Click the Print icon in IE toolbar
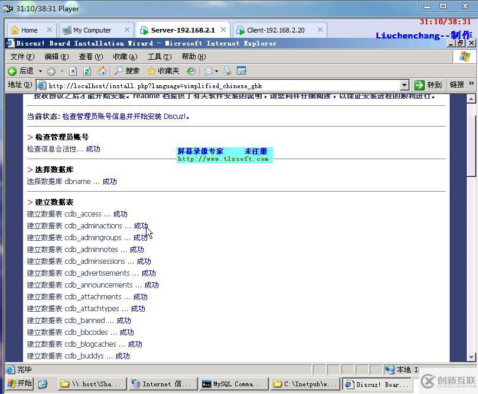 pos(227,71)
